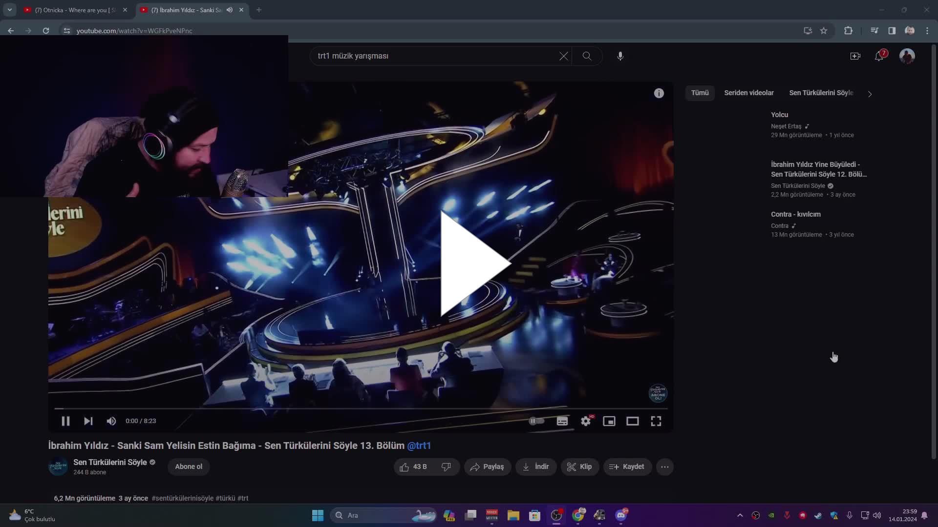The width and height of the screenshot is (938, 527).
Task: Open the video settings gear with HD badge
Action: 586,421
